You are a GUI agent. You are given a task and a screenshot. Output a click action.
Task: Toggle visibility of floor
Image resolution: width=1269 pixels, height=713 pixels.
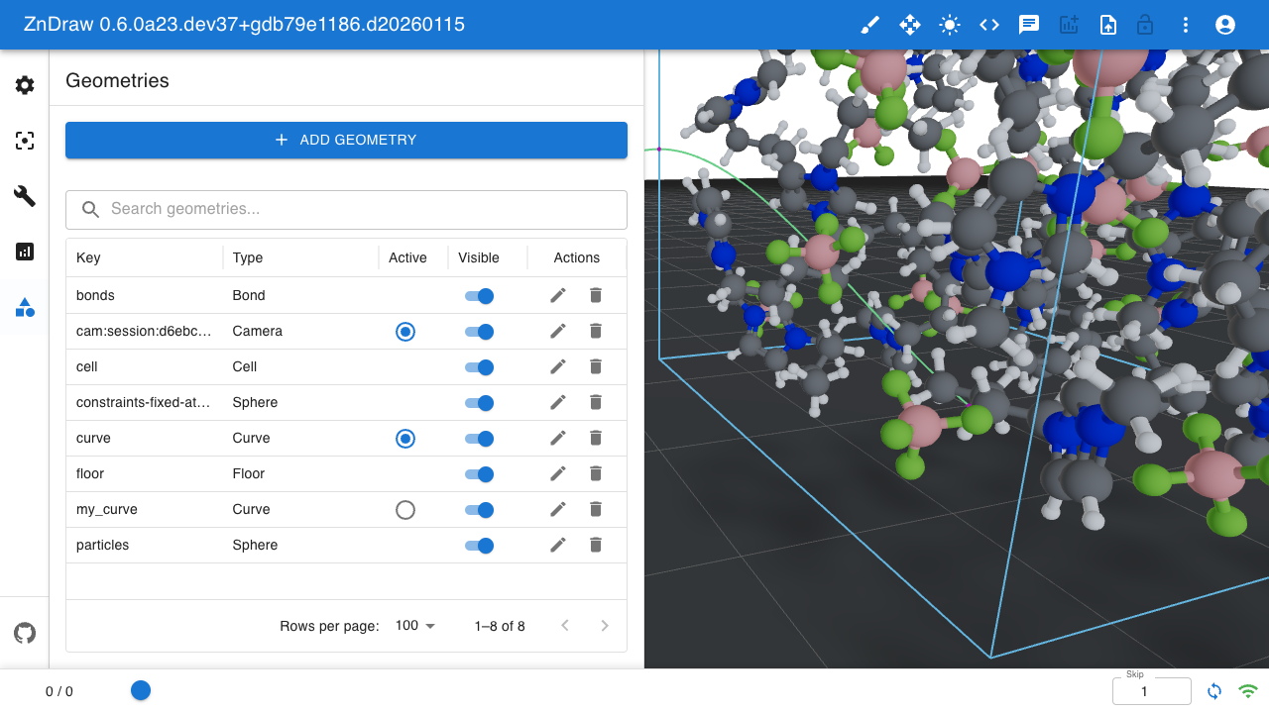(x=480, y=473)
